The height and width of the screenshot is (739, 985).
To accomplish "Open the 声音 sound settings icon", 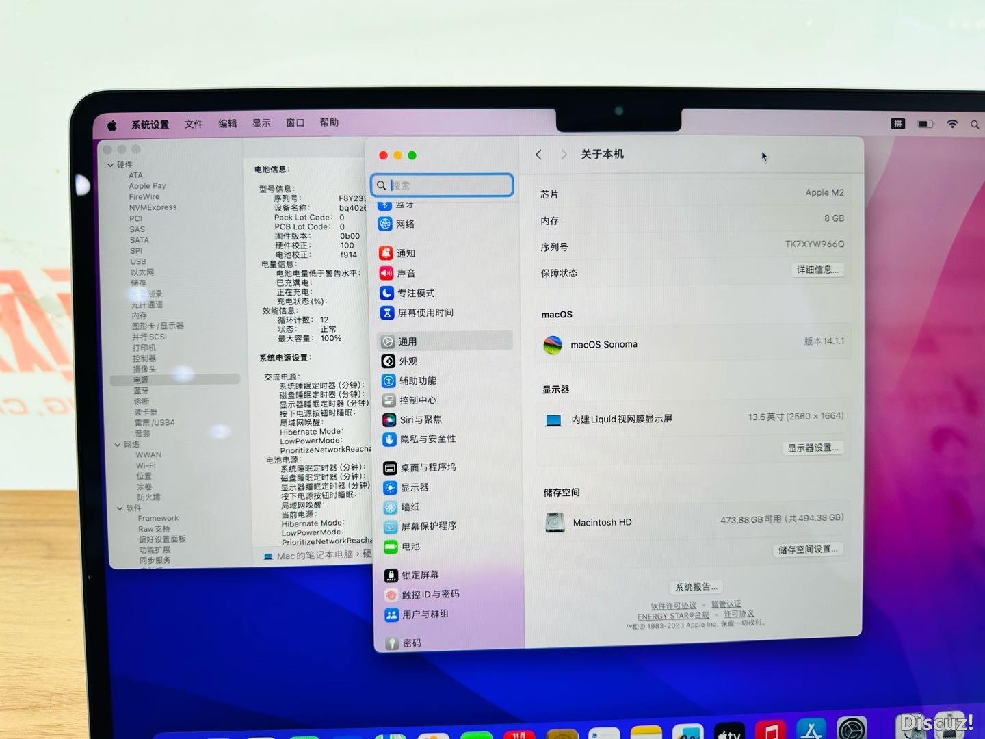I will (386, 273).
